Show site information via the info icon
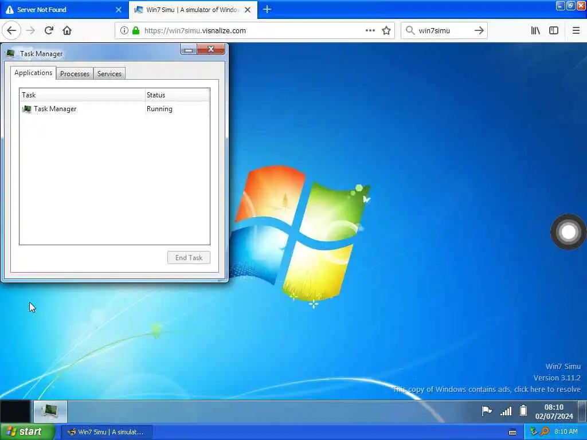 pyautogui.click(x=124, y=31)
